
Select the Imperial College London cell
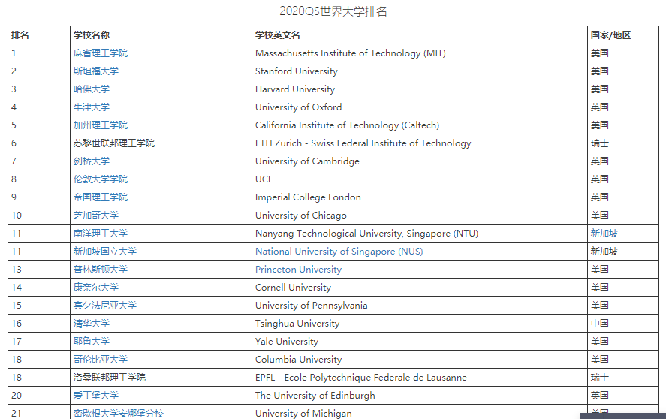(420, 197)
